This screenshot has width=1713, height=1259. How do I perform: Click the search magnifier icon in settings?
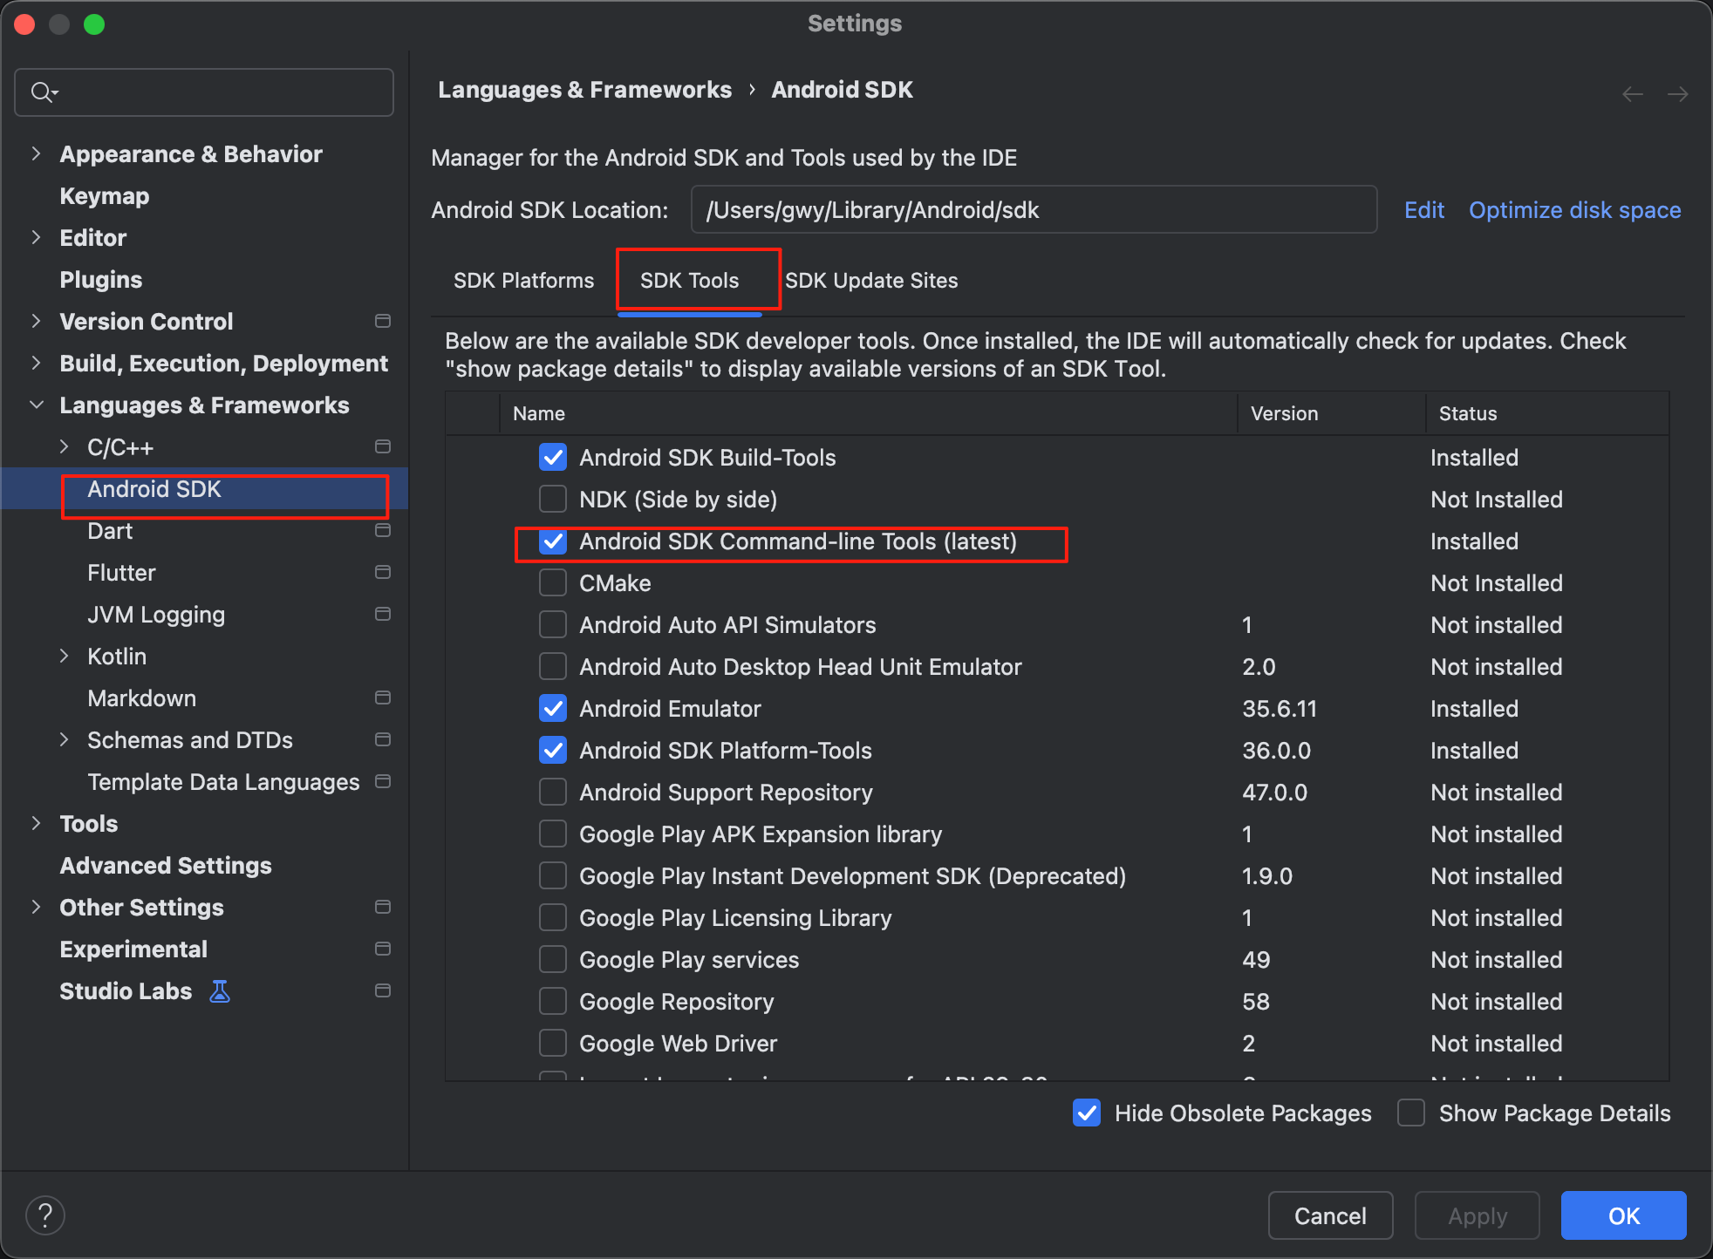tap(44, 92)
